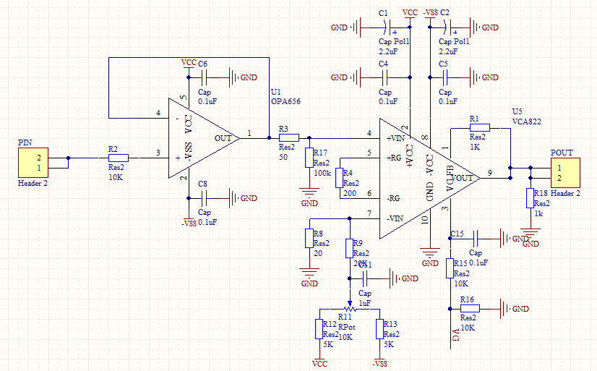
Task: Click the U5 designator text
Action: pos(517,111)
